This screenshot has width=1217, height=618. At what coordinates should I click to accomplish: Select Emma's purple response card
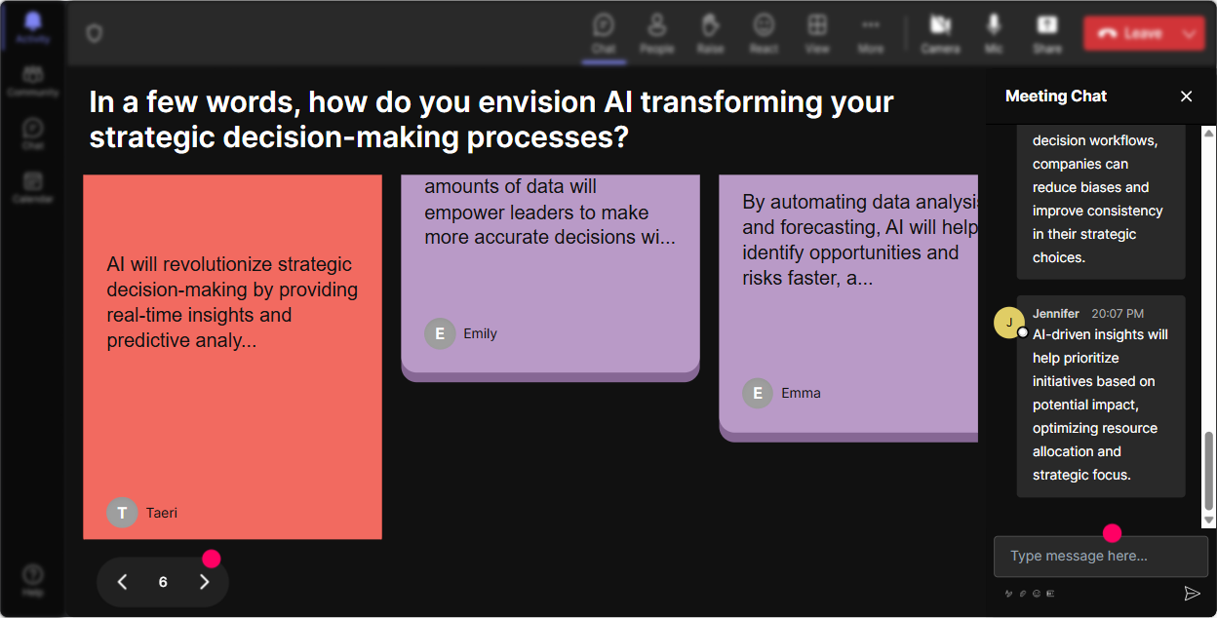point(848,308)
